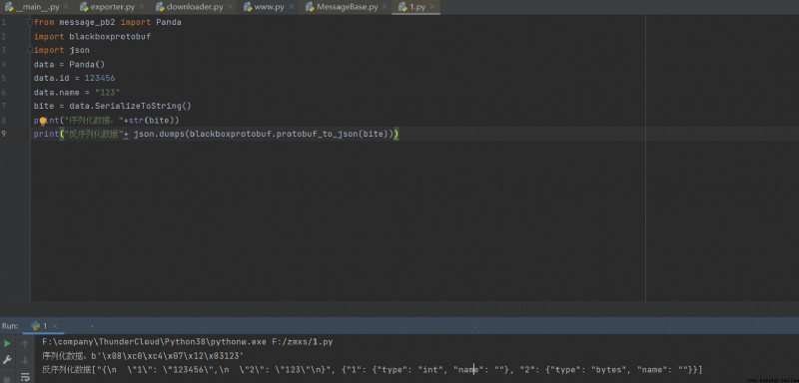Click the fold end marker at line 3
Image resolution: width=799 pixels, height=383 pixels.
click(30, 50)
